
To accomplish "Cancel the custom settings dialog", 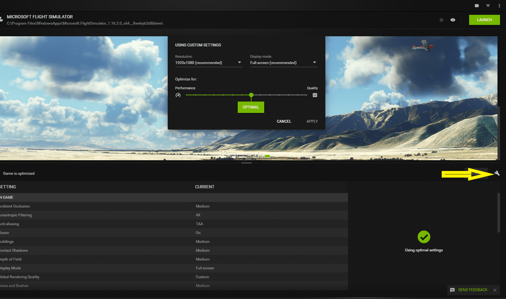I will (283, 121).
